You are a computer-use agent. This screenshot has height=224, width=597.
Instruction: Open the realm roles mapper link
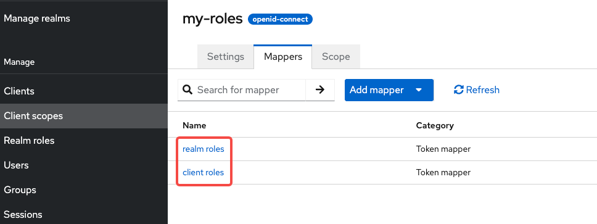tap(204, 149)
